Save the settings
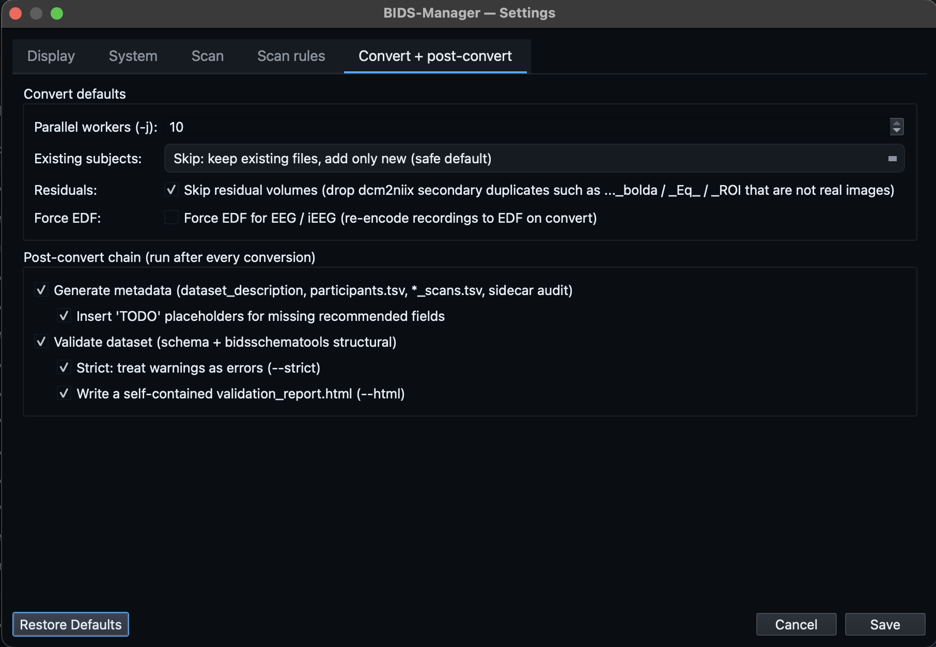 pyautogui.click(x=885, y=624)
